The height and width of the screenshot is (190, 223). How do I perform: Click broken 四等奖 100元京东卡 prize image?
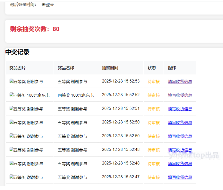29,95
